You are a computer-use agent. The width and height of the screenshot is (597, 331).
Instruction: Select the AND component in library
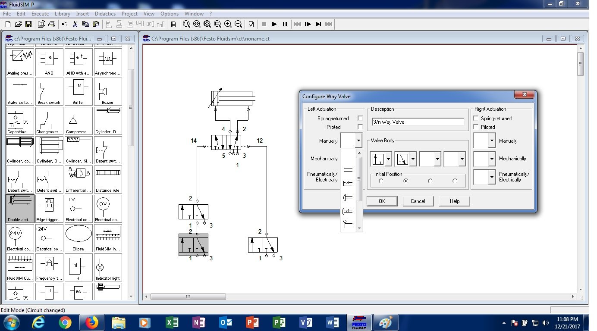[49, 62]
